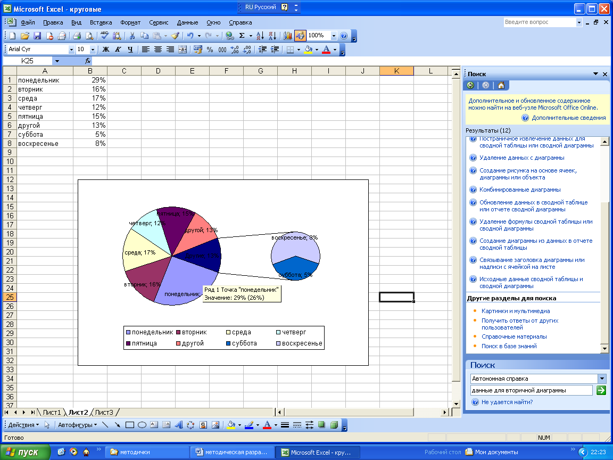Image resolution: width=613 pixels, height=460 pixels.
Task: Activate the Format Painter brush
Action: 176,36
